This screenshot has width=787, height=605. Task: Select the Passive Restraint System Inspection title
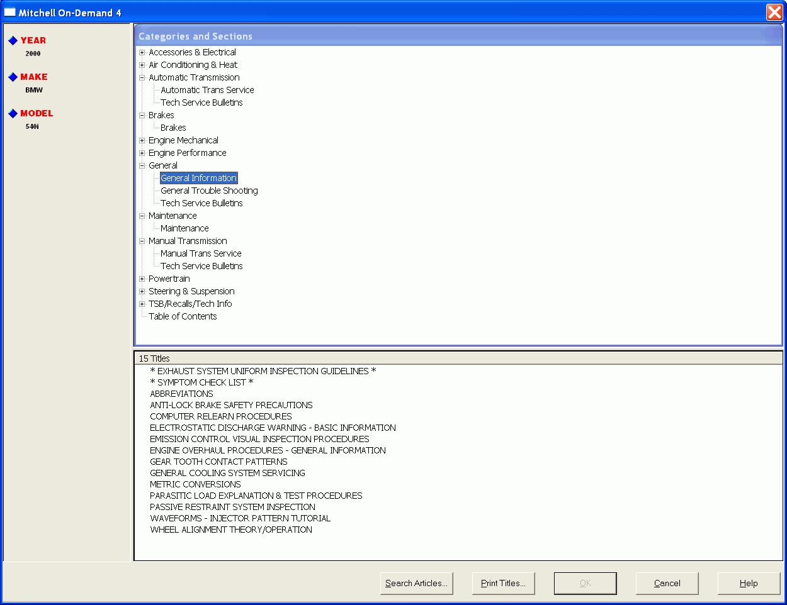[x=232, y=507]
